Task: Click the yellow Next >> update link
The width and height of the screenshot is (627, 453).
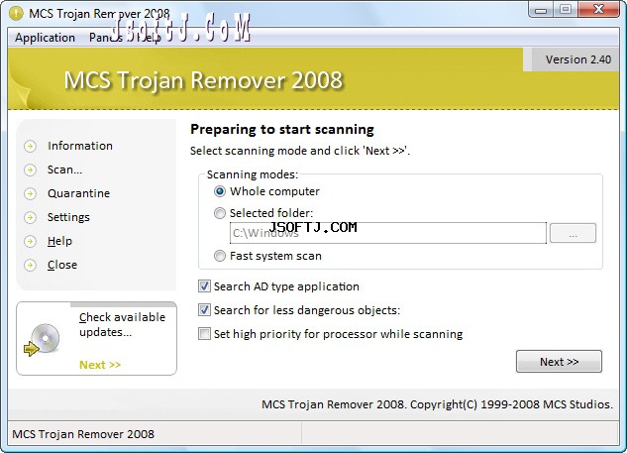Action: (100, 365)
